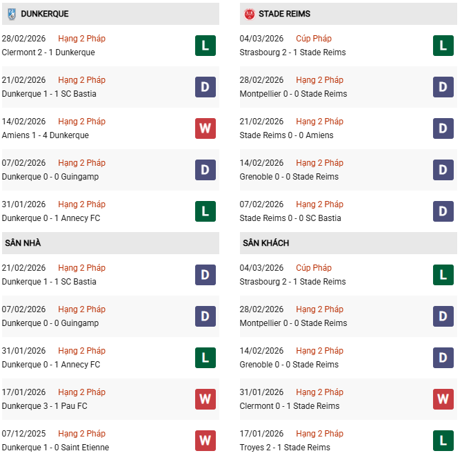
Task: Open the SÂN KHÁCH away form section
Action: [265, 243]
